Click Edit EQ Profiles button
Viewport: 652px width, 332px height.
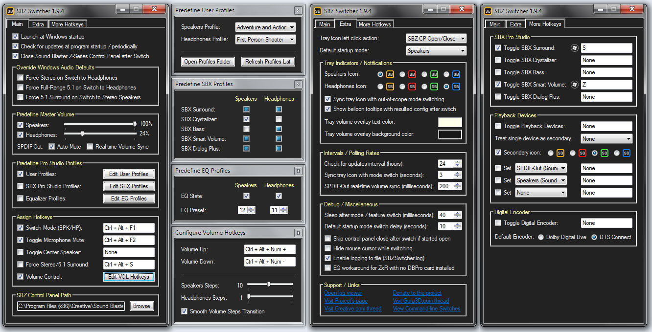click(129, 199)
